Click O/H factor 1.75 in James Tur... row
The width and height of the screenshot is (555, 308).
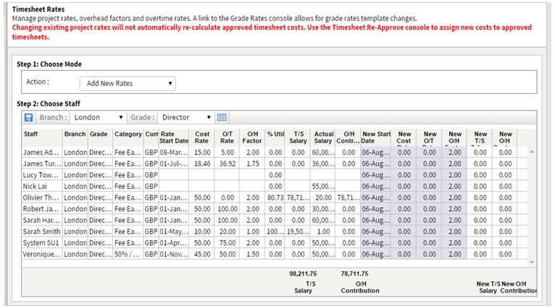tap(253, 163)
